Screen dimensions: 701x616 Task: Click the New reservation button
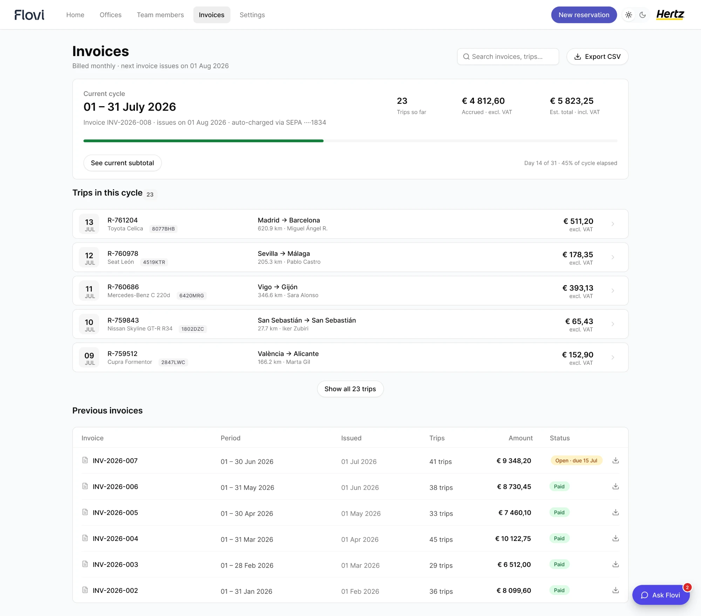point(584,15)
